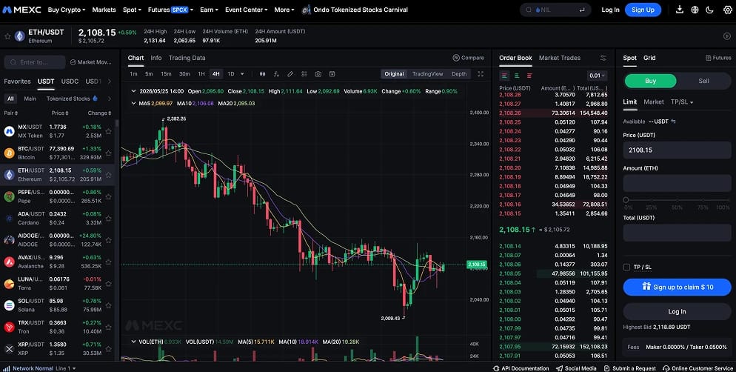Click Log In in the header
The width and height of the screenshot is (736, 372).
point(610,10)
